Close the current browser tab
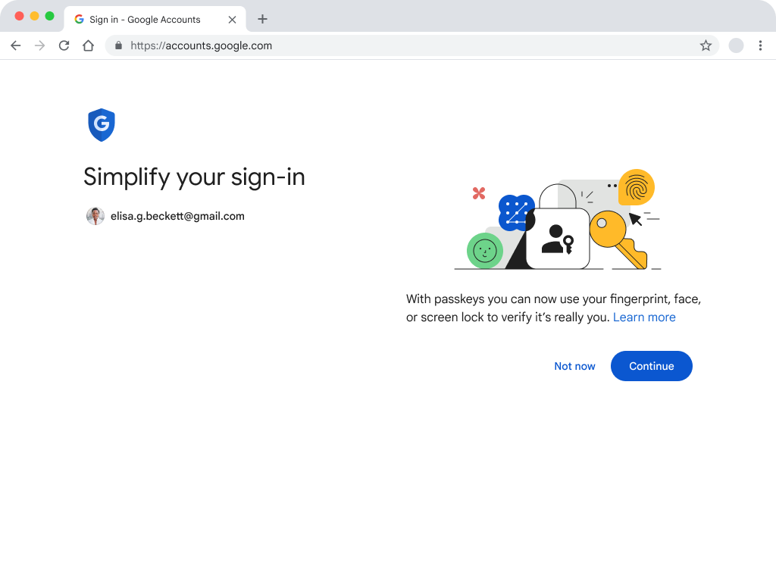776x582 pixels. coord(232,19)
